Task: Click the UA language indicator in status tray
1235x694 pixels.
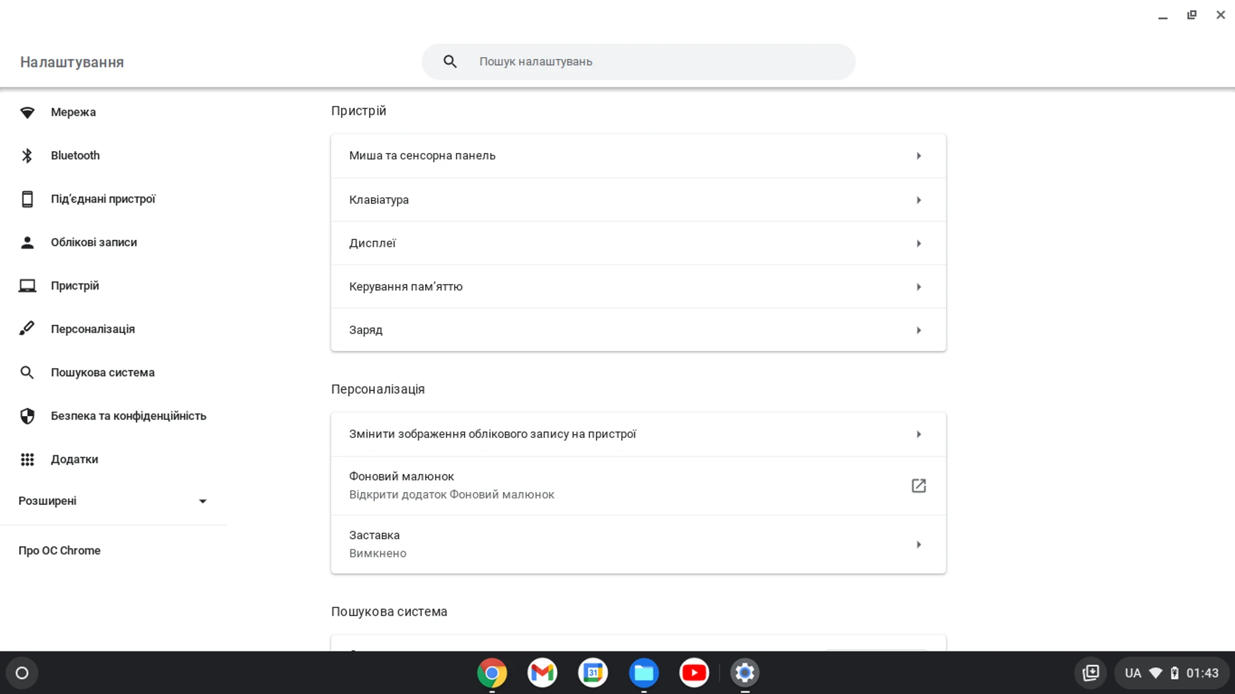Action: pos(1133,672)
